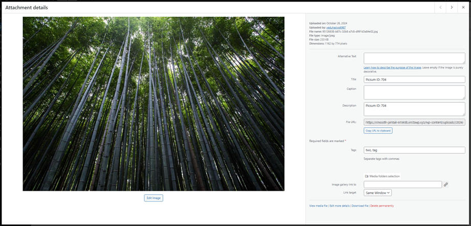Click in the Alternative Text field

(414, 58)
